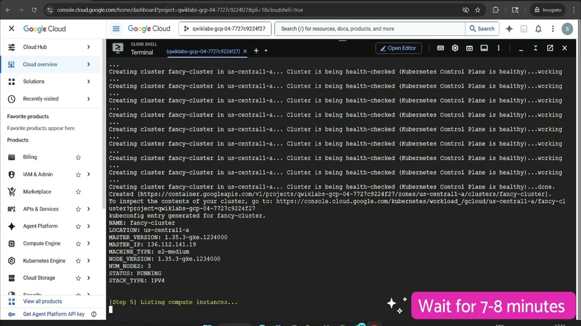Toggle the Cloud Shell on-screen keyboard icon
This screenshot has width=581, height=326.
coord(440,48)
